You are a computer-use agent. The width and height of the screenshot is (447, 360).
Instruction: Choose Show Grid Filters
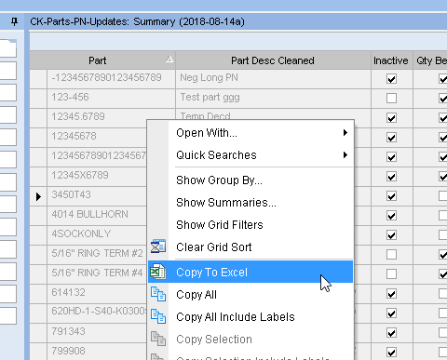point(251,225)
